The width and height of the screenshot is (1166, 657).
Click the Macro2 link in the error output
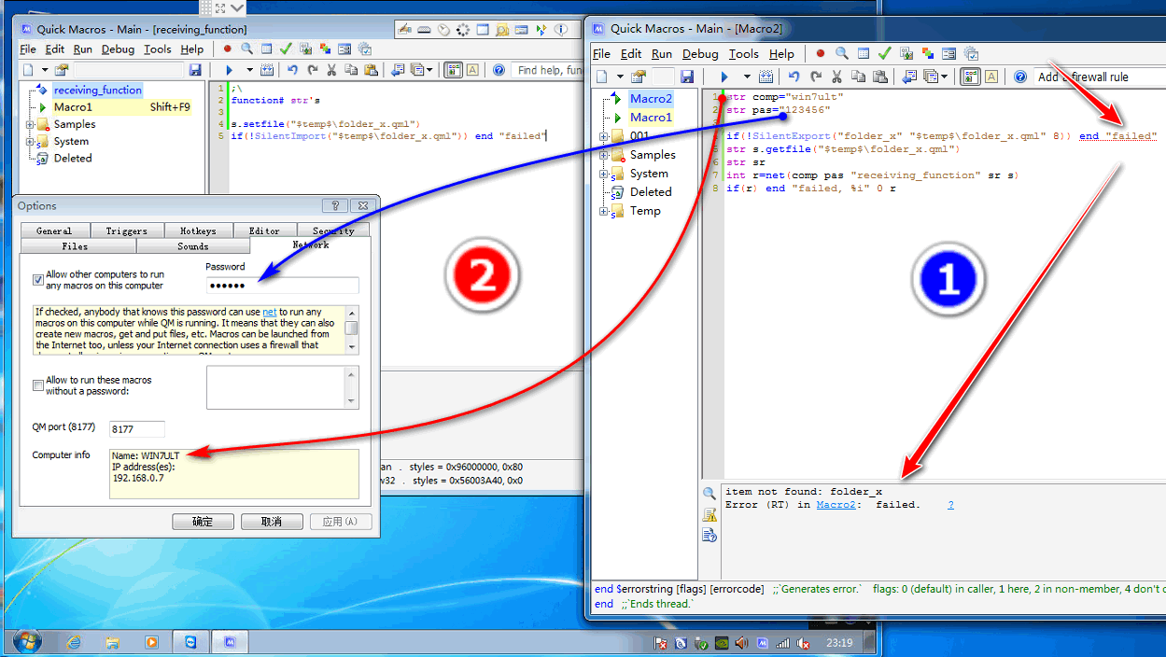836,505
